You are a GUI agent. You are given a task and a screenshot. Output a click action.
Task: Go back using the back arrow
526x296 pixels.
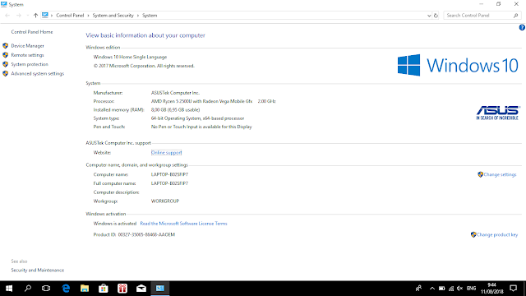tap(7, 16)
